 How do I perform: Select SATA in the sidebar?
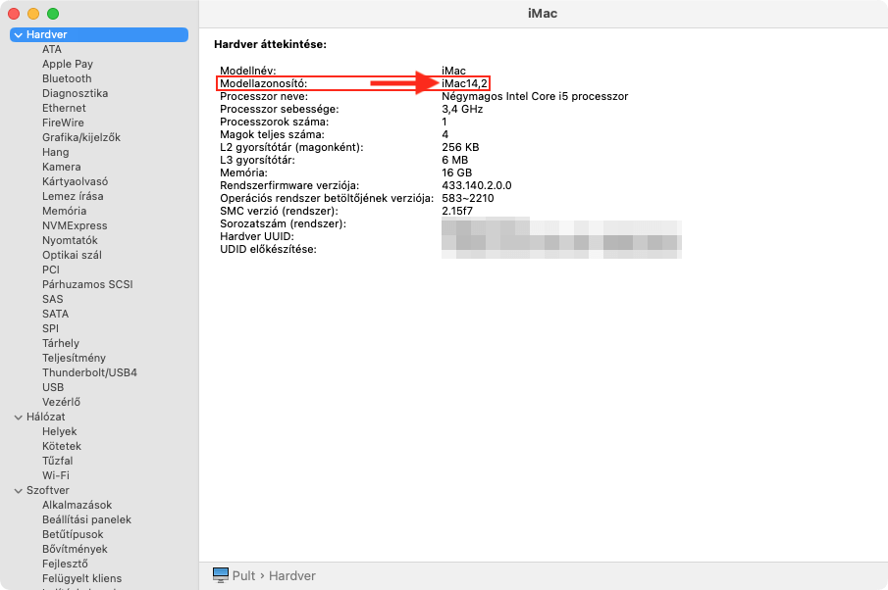pos(55,314)
